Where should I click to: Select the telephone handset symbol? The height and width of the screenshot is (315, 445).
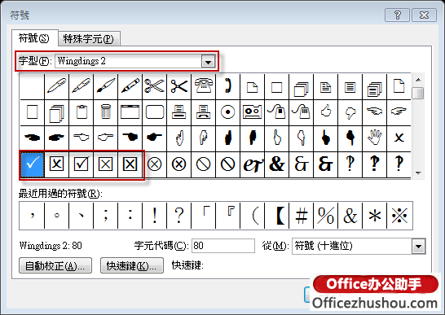coord(227,86)
